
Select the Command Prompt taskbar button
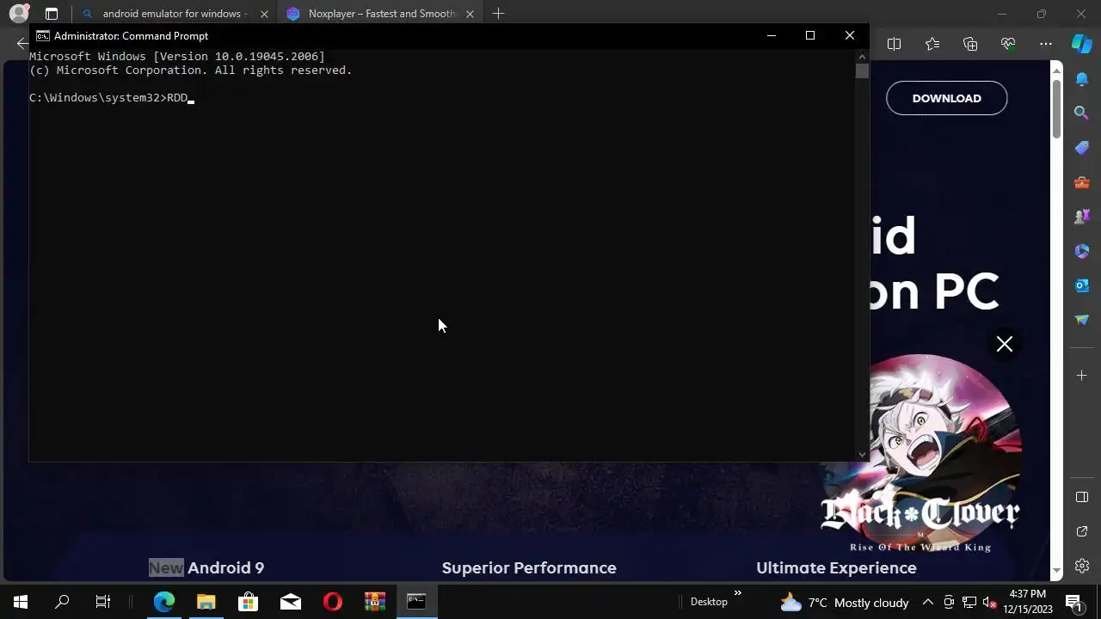click(x=416, y=602)
